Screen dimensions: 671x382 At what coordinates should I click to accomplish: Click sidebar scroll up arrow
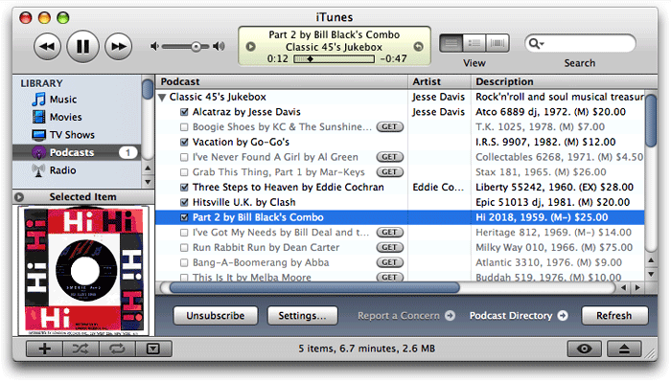(x=148, y=168)
